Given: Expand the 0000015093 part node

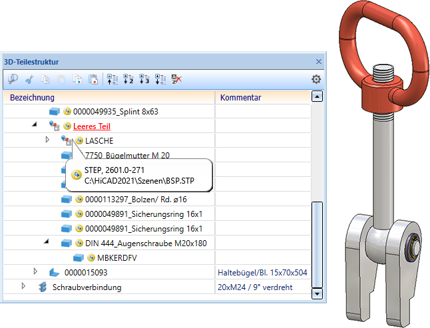Looking at the screenshot, I should coord(35,271).
